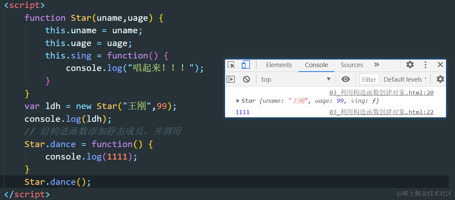Open the top context dropdown
The height and width of the screenshot is (200, 455).
click(x=296, y=79)
